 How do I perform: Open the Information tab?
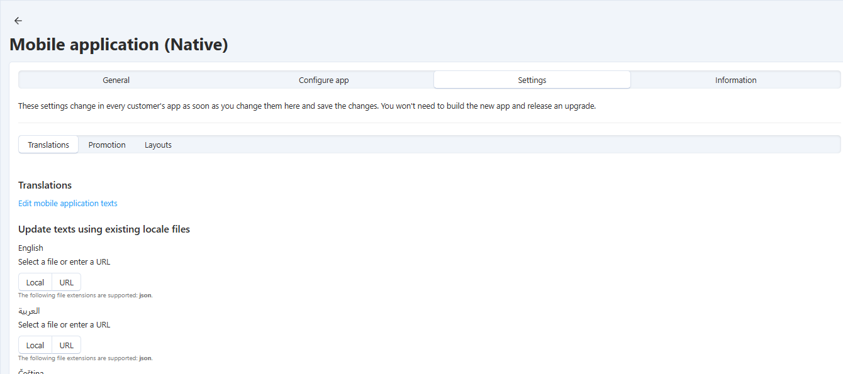click(x=735, y=80)
